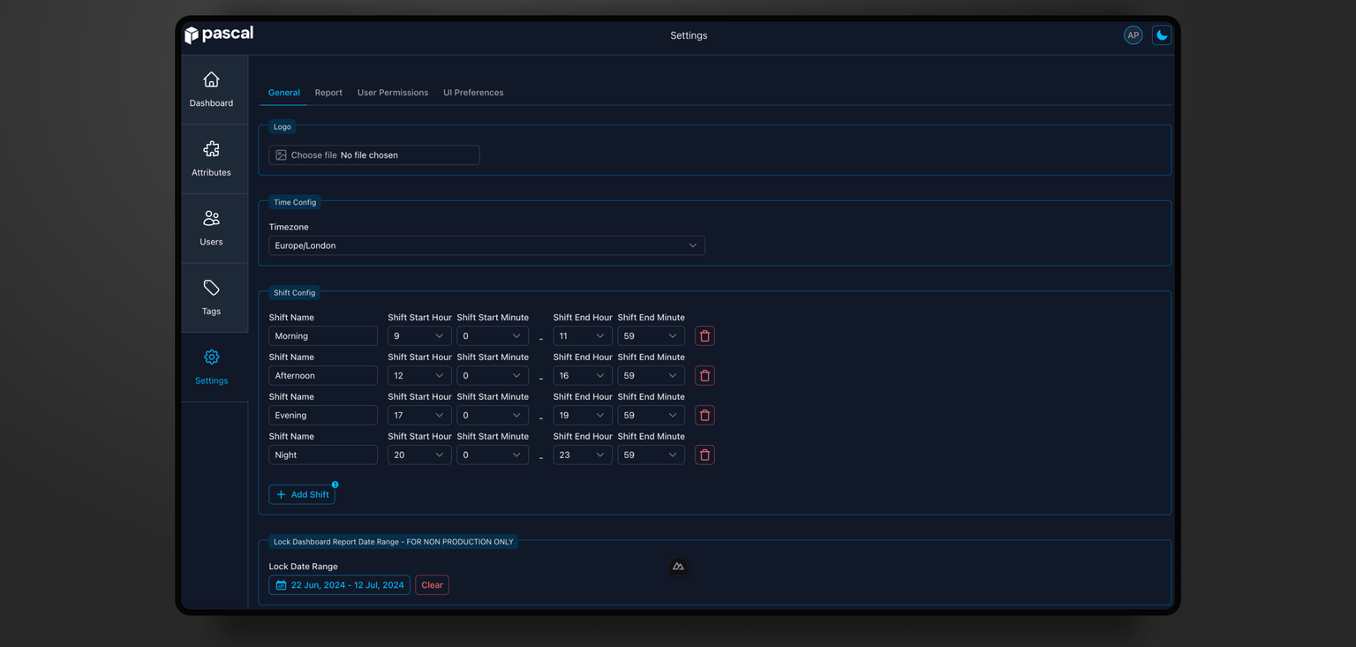Open the Dashboard sidebar icon

(x=211, y=80)
